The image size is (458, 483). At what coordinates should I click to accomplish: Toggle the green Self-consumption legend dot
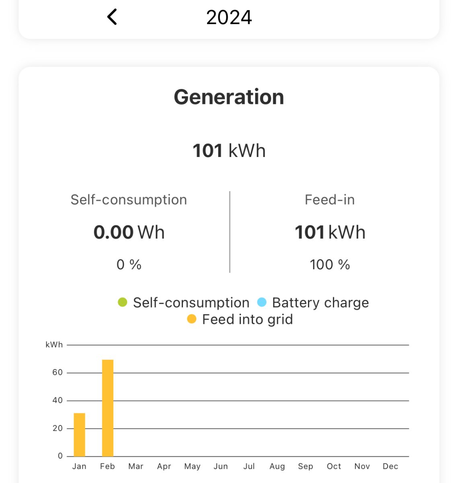click(123, 302)
